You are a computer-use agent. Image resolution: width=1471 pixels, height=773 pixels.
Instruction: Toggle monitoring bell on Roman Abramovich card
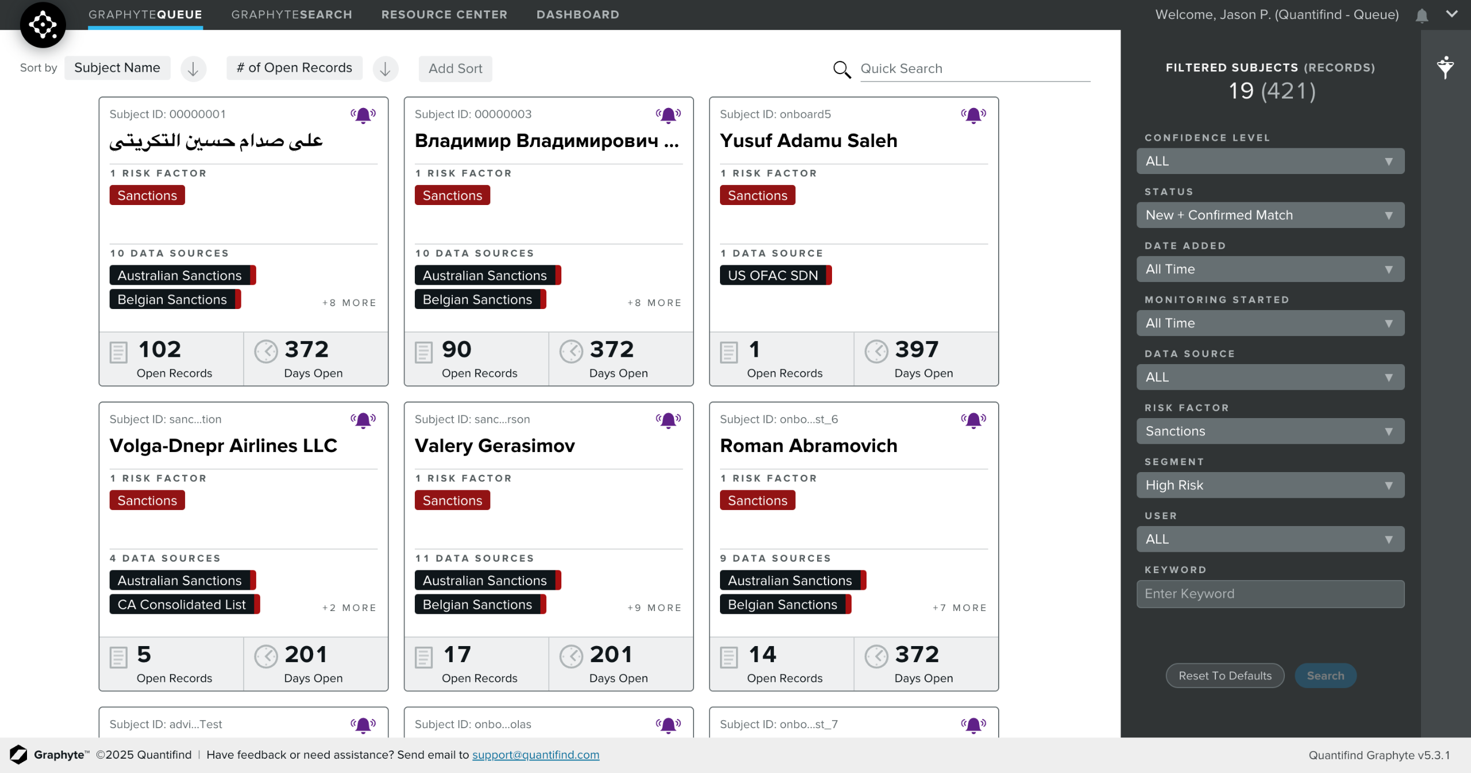(x=973, y=420)
